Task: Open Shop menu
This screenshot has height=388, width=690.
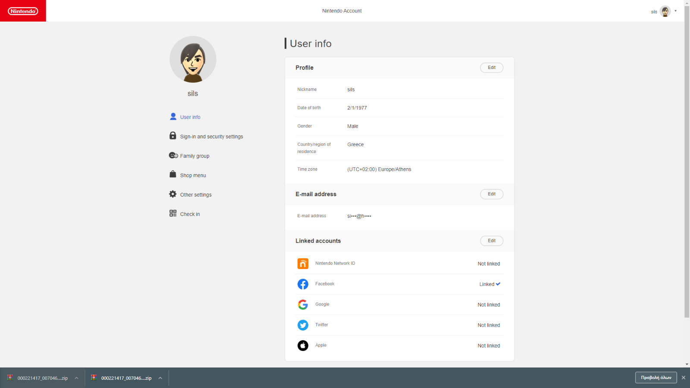Action: click(x=193, y=175)
